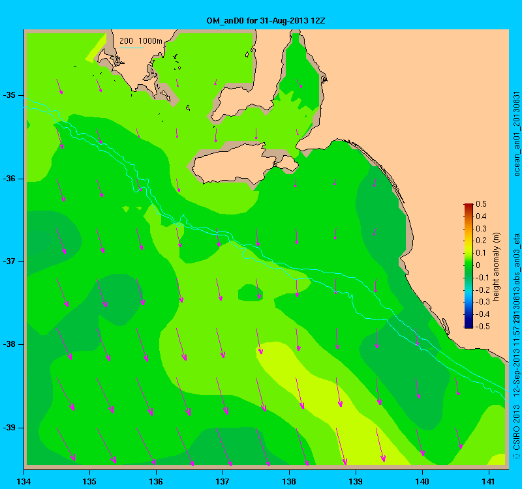The image size is (522, 489).
Task: Click the -0.4 value on the color scale
Action: [x=482, y=314]
